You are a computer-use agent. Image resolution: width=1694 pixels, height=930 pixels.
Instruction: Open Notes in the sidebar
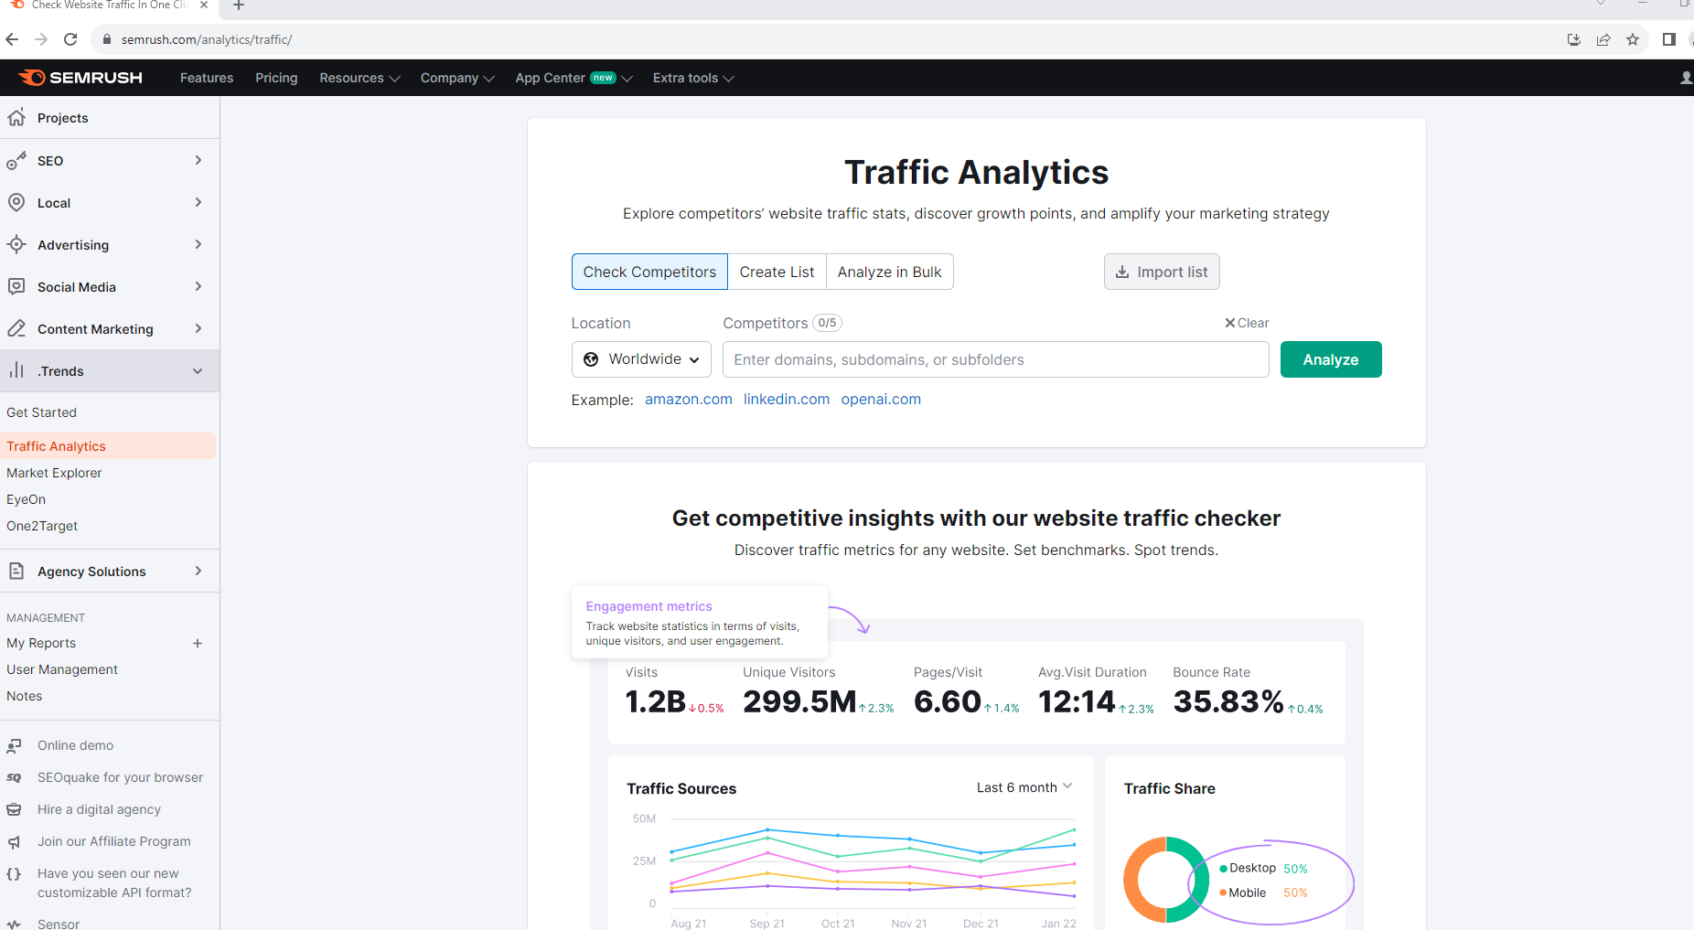(x=25, y=696)
